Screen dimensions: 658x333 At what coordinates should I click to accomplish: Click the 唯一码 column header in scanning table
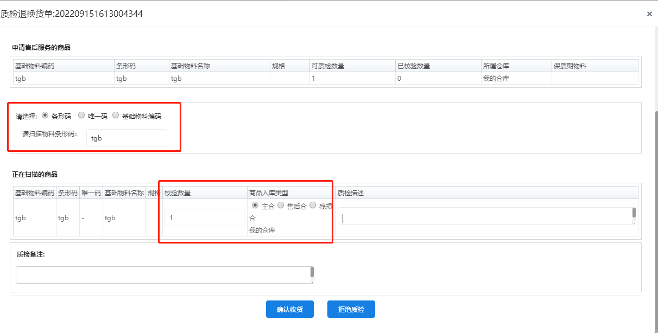91,193
